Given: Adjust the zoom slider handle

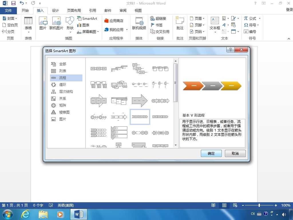Looking at the screenshot, I should pos(259,205).
